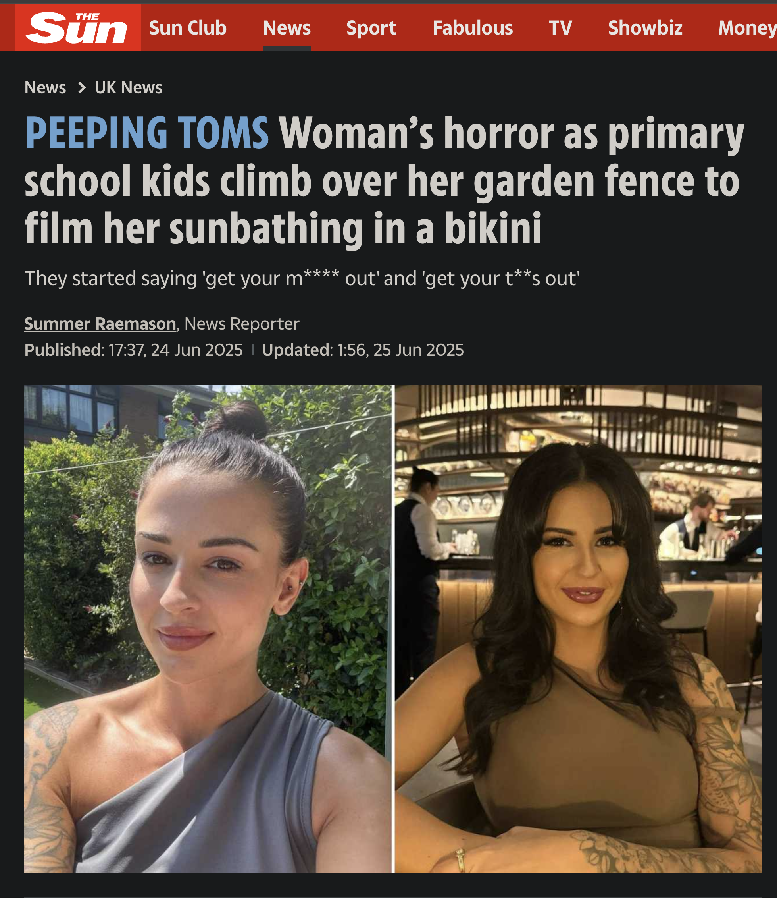Switch to the TV section

pyautogui.click(x=560, y=28)
